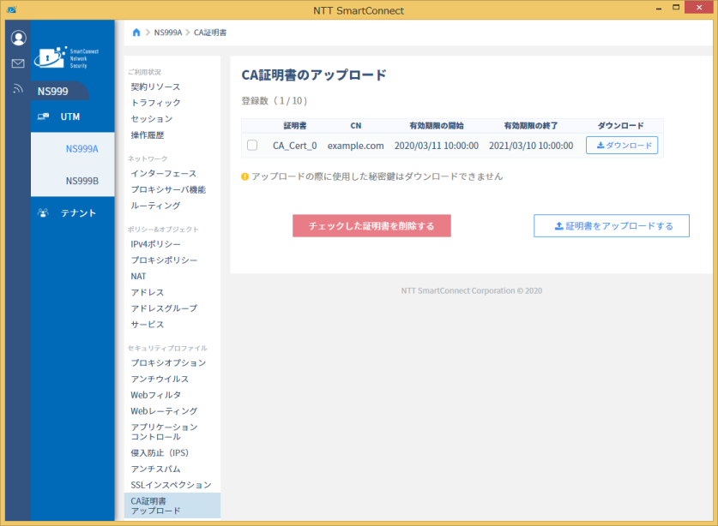This screenshot has height=526, width=718.
Task: Open アドレスグループ page
Action: [164, 308]
